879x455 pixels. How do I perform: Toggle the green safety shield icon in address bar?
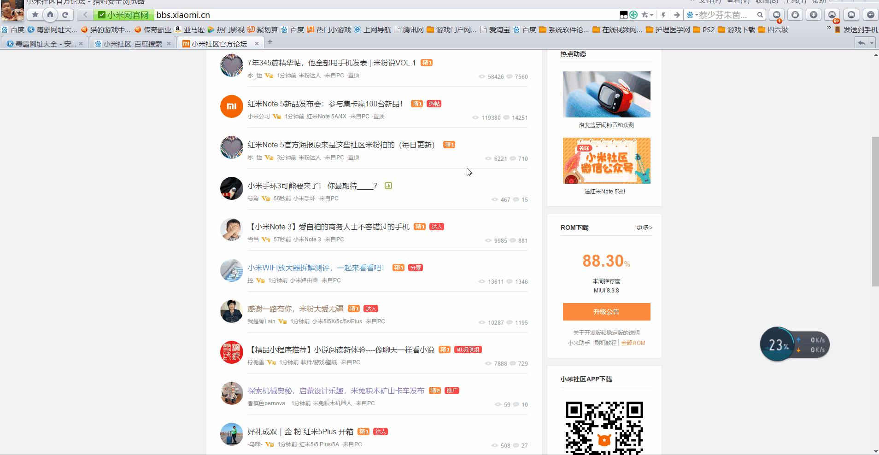click(101, 15)
